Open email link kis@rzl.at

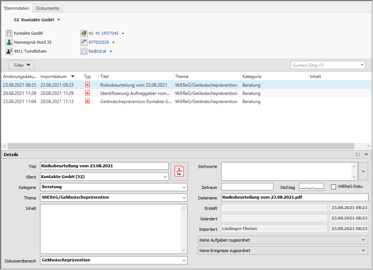[97, 51]
